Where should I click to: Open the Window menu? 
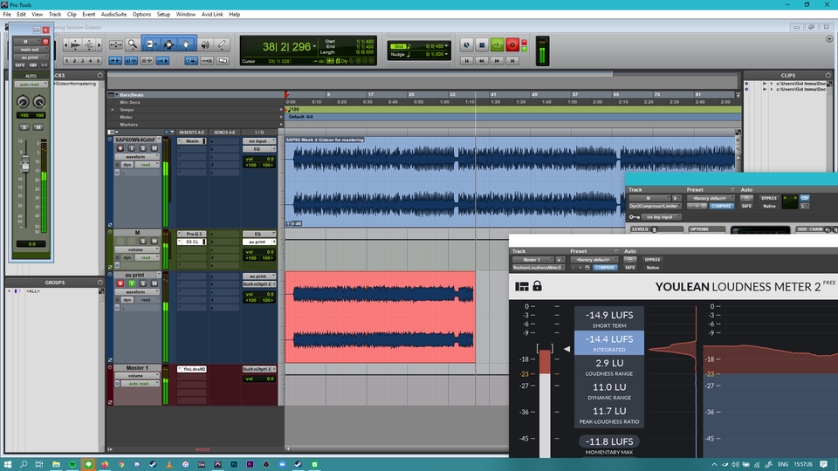coord(185,15)
